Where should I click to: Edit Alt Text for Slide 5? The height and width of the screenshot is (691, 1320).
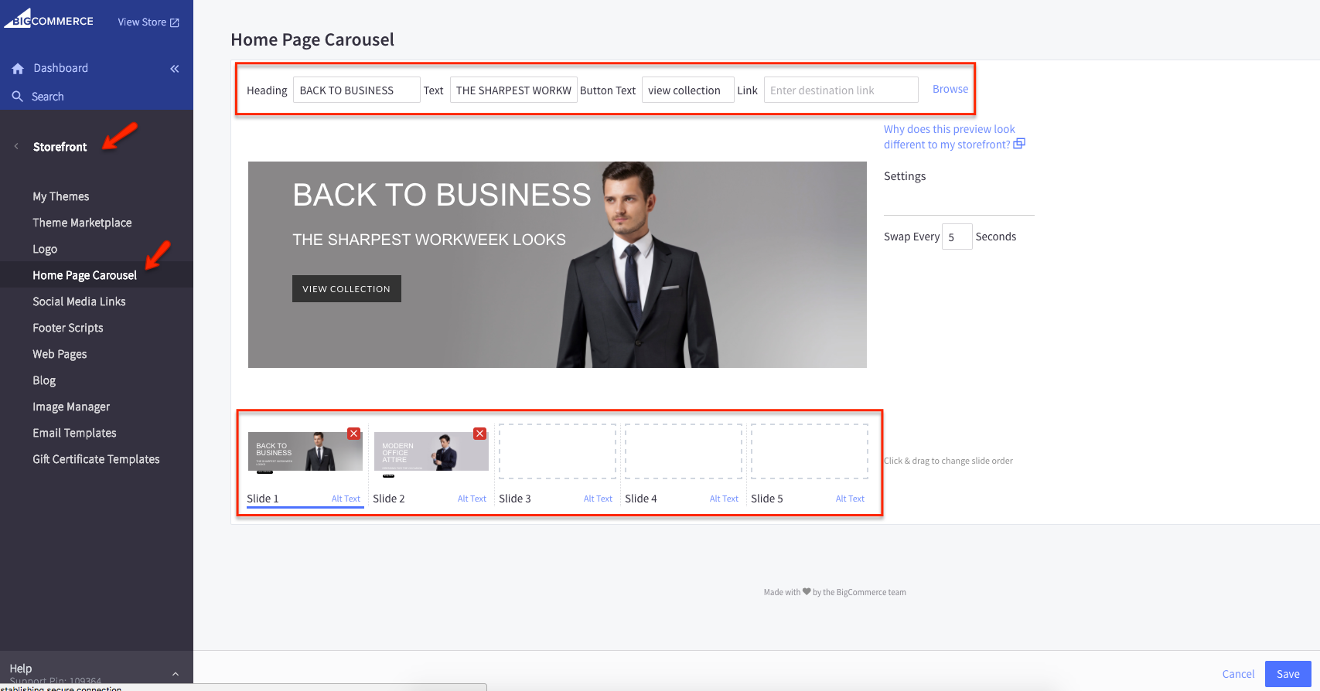click(850, 499)
